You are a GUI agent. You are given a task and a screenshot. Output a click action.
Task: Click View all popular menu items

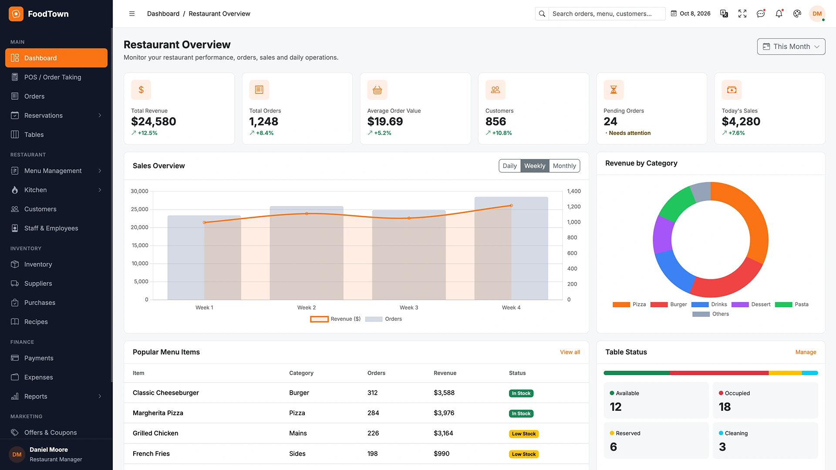(570, 352)
